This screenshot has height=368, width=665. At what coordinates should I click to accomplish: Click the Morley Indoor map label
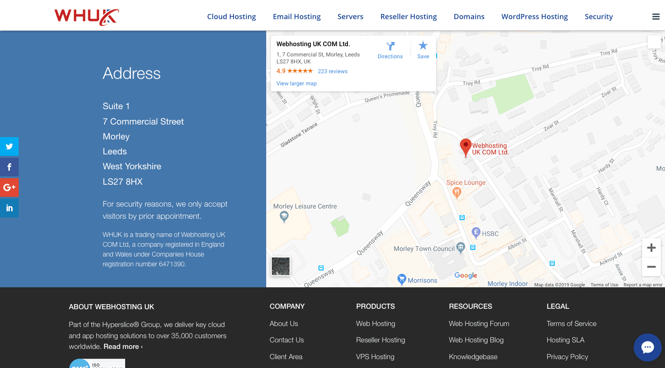coord(508,284)
